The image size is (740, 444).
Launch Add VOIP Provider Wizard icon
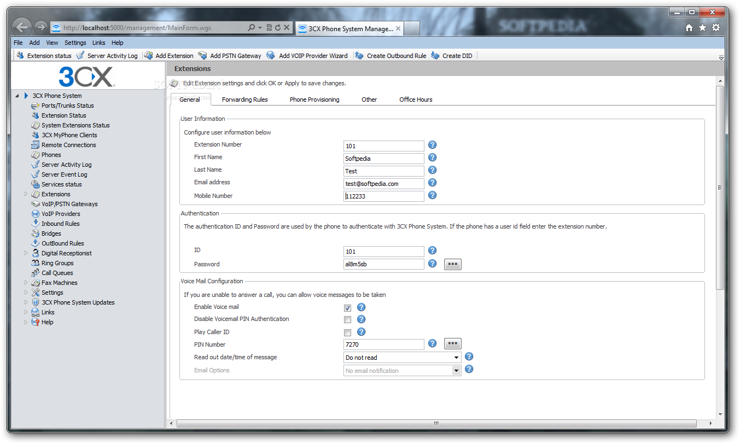[271, 55]
